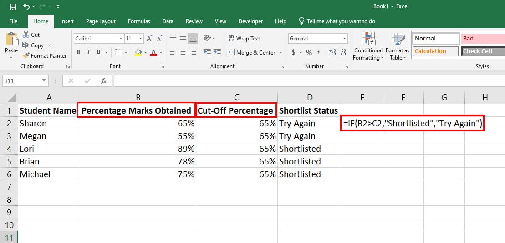Screen dimensions: 505x243
Task: Open the File tab
Action: (13, 21)
